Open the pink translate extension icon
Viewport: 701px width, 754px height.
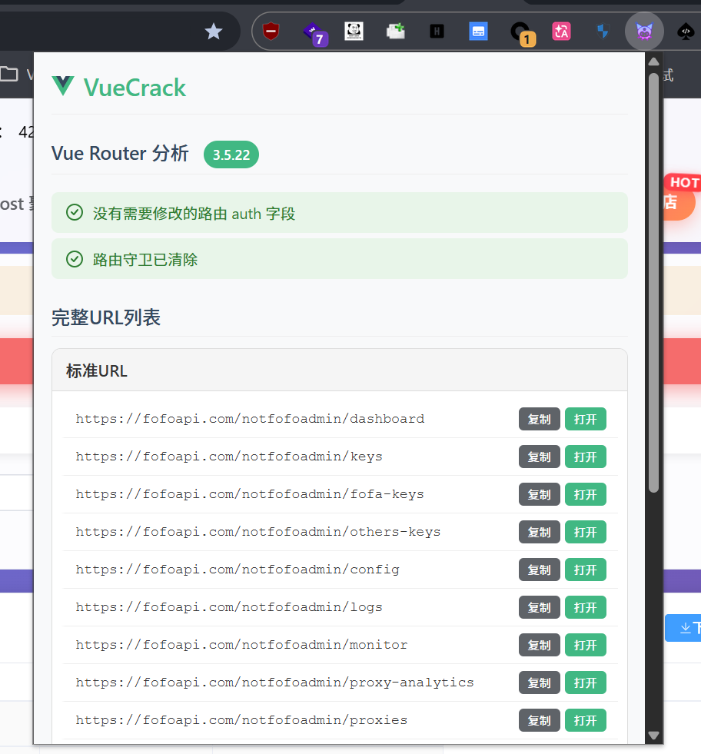point(562,32)
